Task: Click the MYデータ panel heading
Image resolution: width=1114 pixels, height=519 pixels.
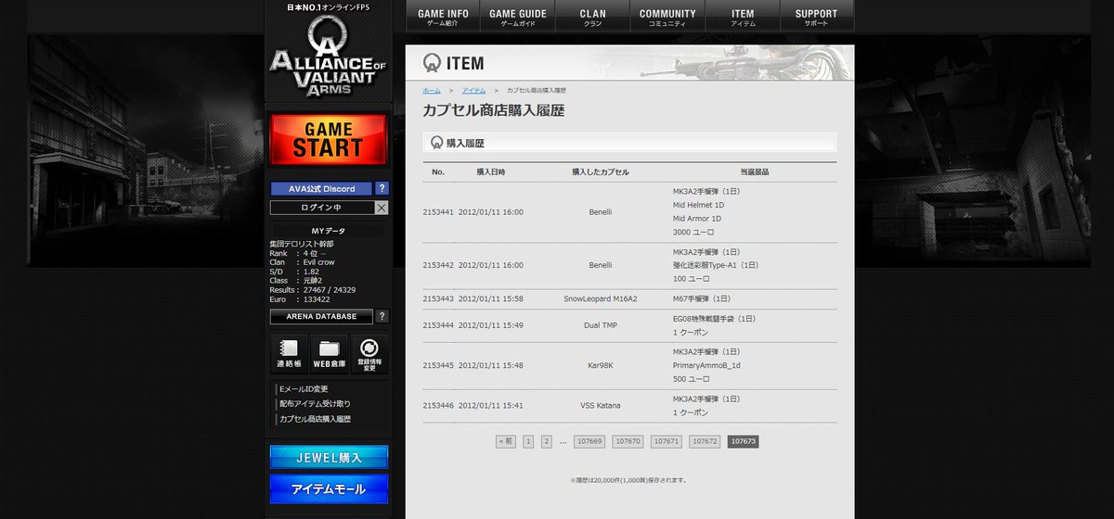Action: point(328,231)
